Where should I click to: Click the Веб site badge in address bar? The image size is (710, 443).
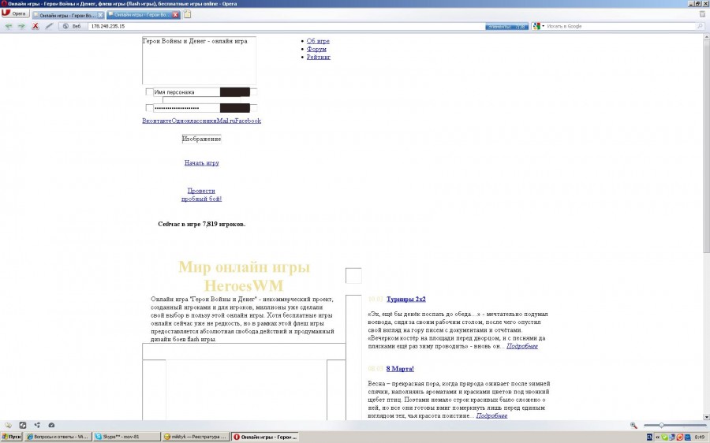[x=72, y=26]
